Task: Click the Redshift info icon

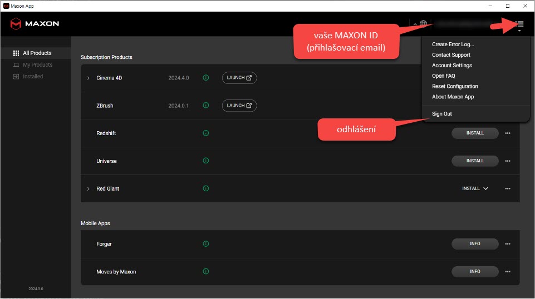Action: (x=206, y=133)
